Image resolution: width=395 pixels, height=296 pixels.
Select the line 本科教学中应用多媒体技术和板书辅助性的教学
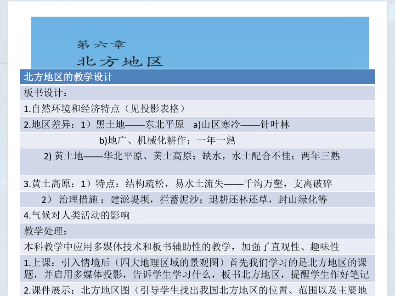197,247
